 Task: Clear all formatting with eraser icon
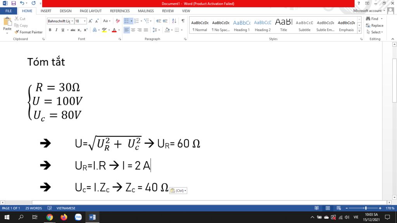(118, 21)
